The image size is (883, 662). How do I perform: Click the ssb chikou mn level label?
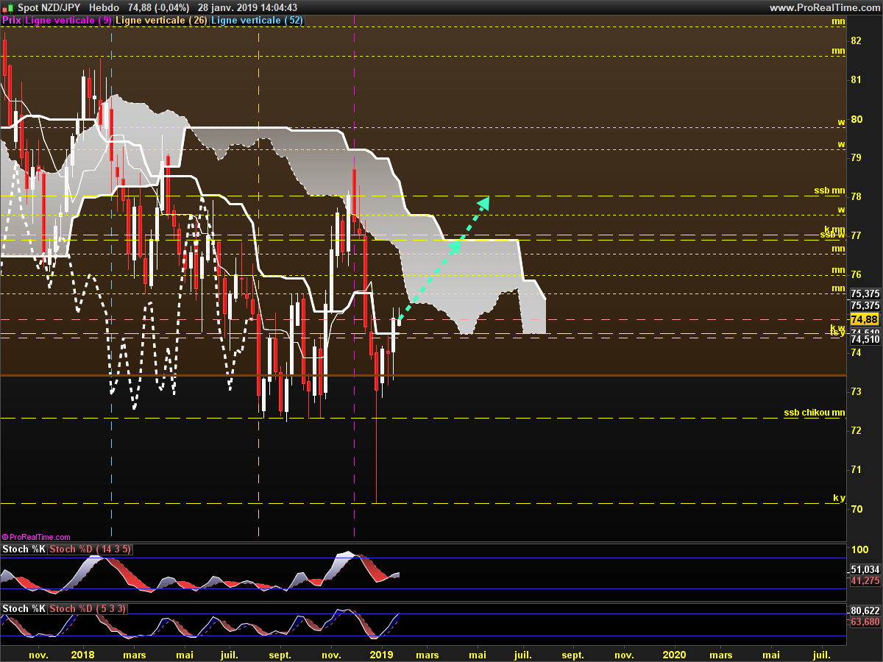(x=815, y=413)
